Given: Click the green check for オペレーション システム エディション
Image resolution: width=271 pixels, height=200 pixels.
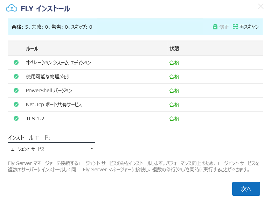Looking at the screenshot, I should pos(16,63).
